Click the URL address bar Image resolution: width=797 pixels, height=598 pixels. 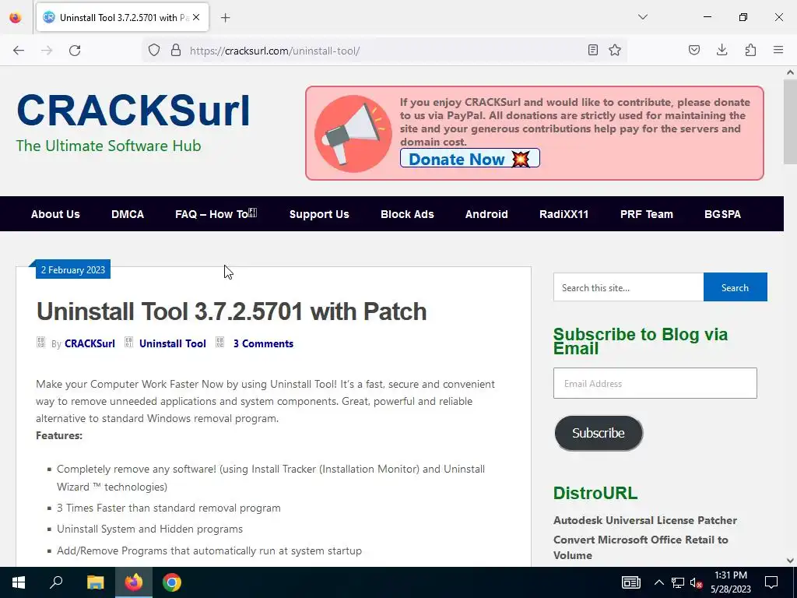[384, 51]
